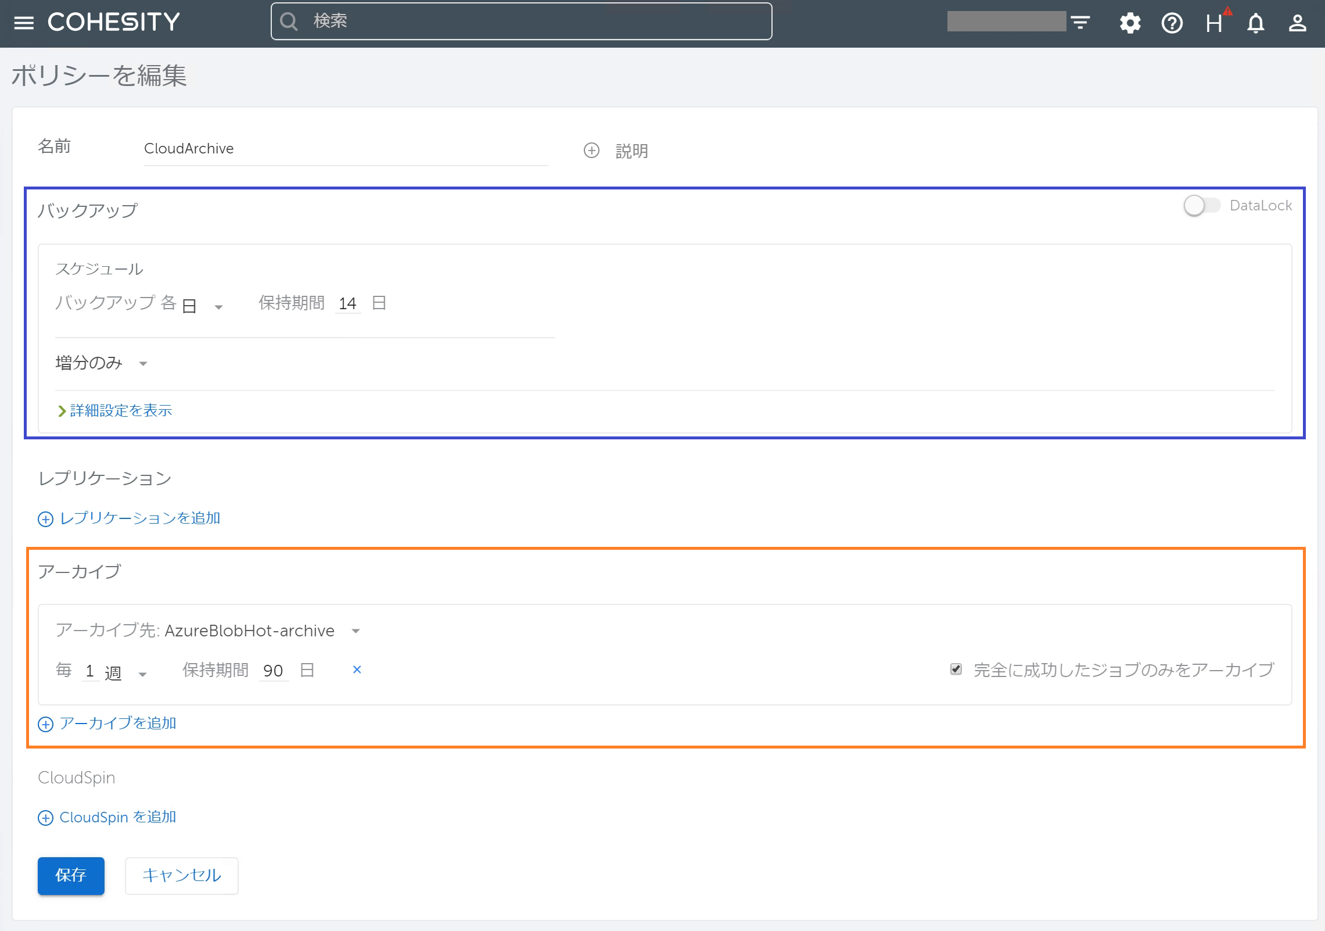Open the cluster filter icon

1080,23
